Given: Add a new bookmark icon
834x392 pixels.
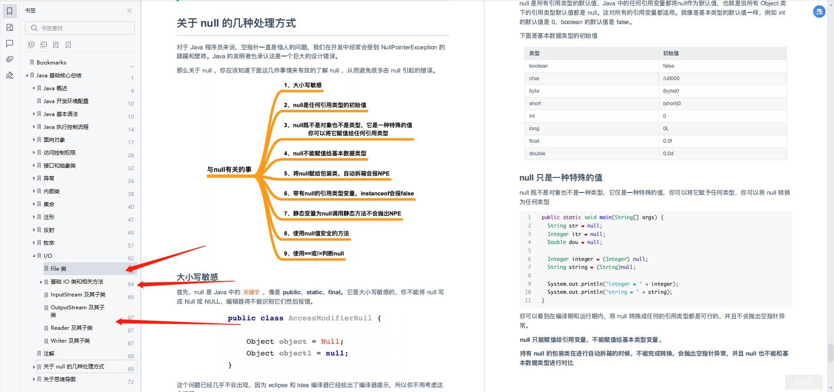Looking at the screenshot, I should pos(56,45).
